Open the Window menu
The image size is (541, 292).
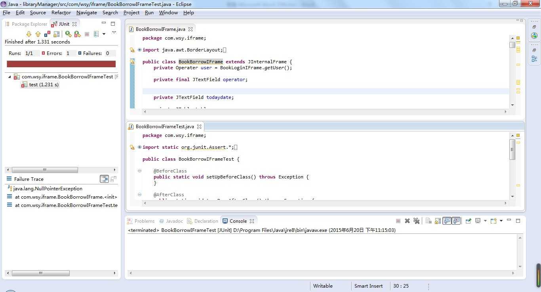pos(168,13)
